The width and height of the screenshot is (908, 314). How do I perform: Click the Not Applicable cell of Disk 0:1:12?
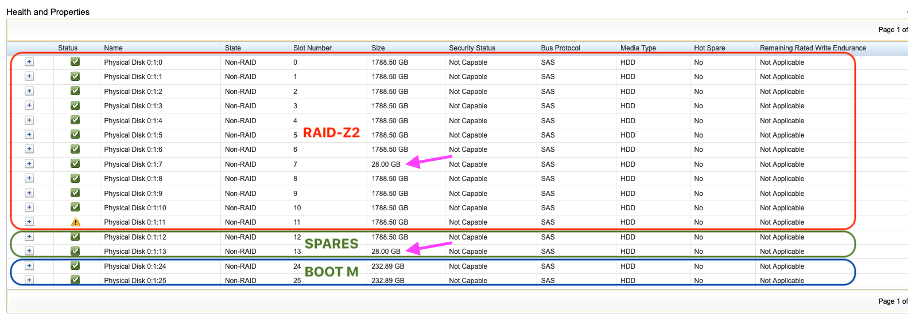[x=782, y=237]
